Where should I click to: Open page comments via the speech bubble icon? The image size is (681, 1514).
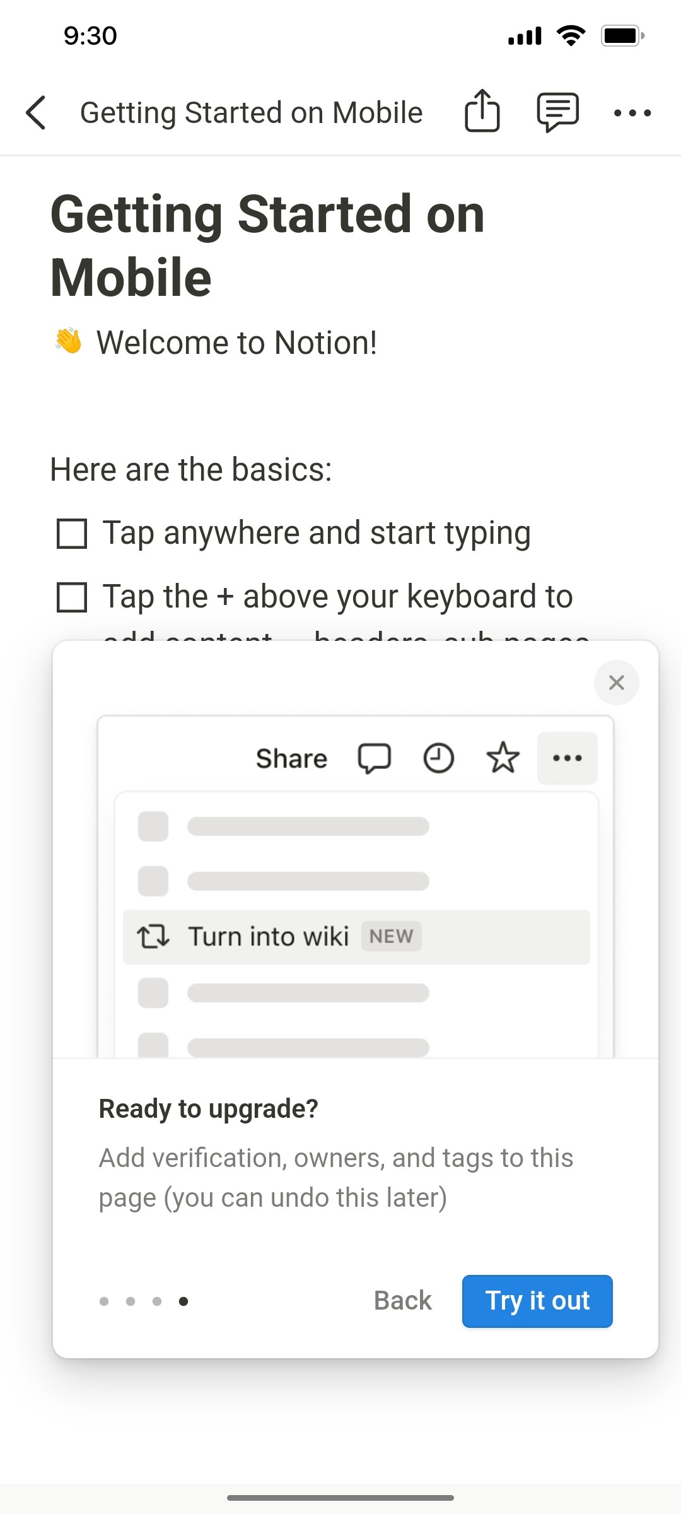[557, 112]
